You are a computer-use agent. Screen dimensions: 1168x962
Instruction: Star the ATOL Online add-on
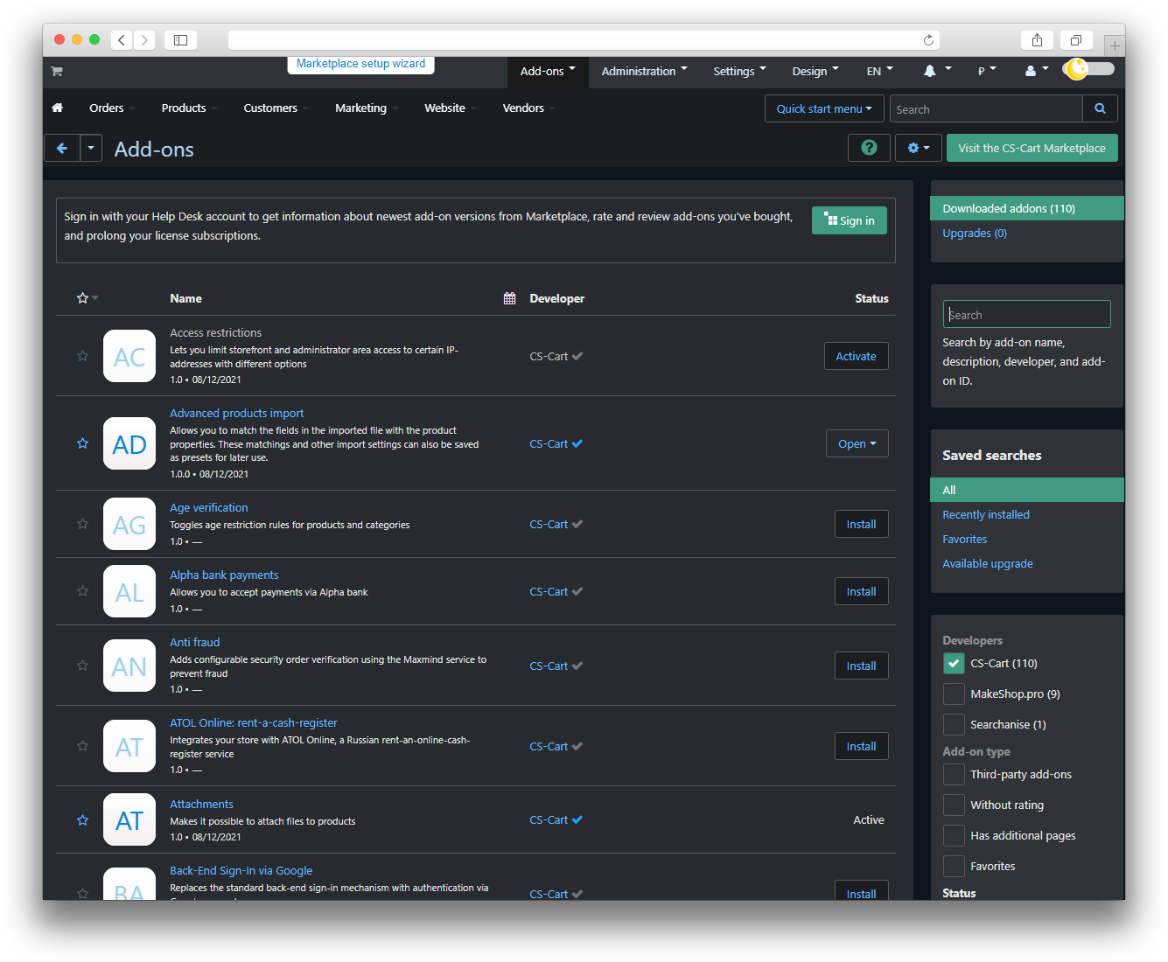tap(82, 746)
